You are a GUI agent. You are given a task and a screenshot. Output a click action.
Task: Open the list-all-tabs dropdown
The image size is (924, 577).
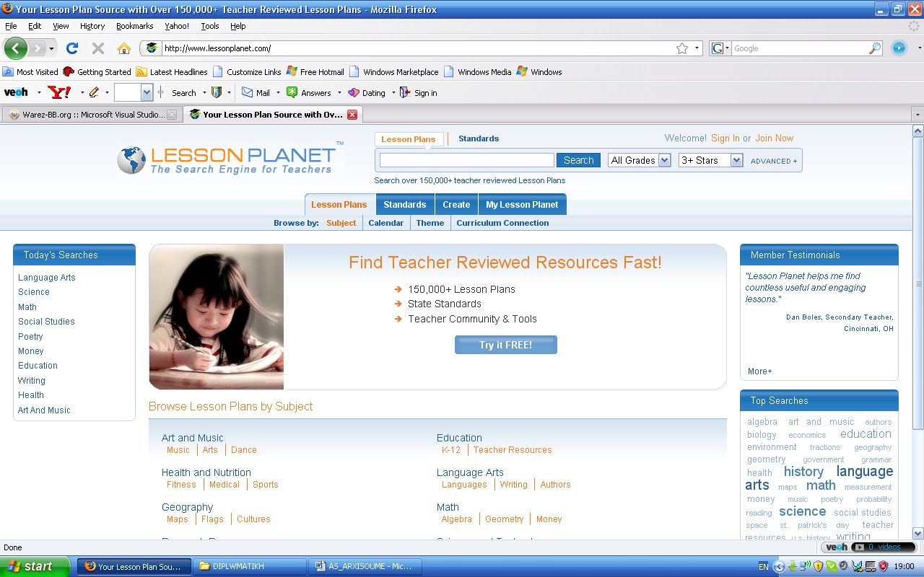pyautogui.click(x=918, y=115)
